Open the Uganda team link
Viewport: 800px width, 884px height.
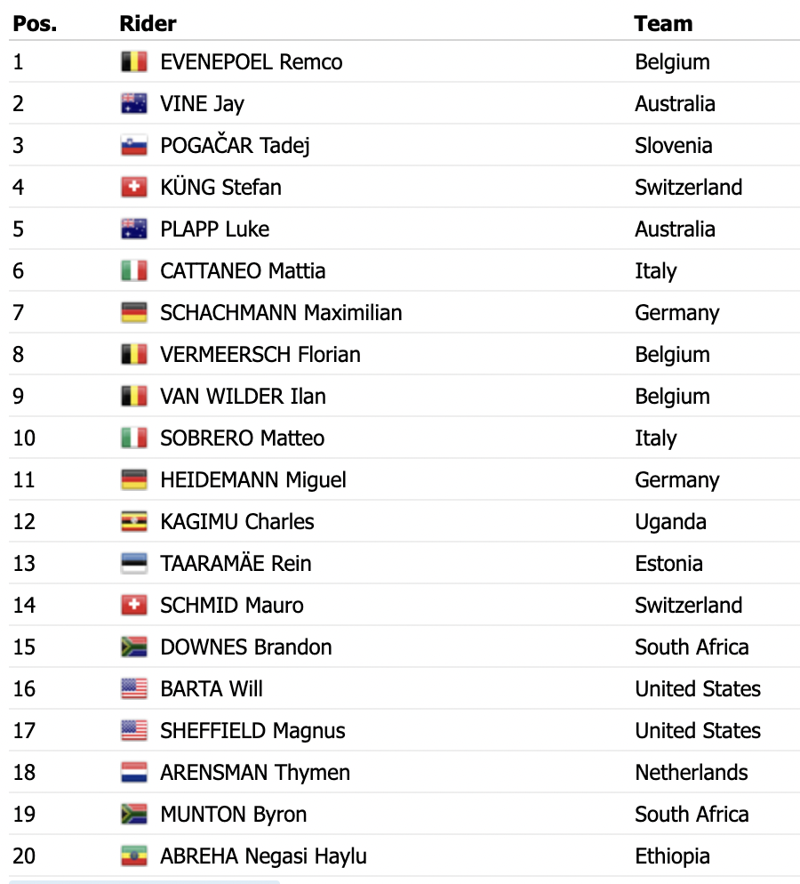[x=670, y=522]
